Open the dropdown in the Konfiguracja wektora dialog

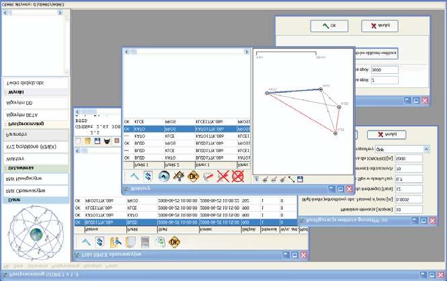(x=426, y=149)
